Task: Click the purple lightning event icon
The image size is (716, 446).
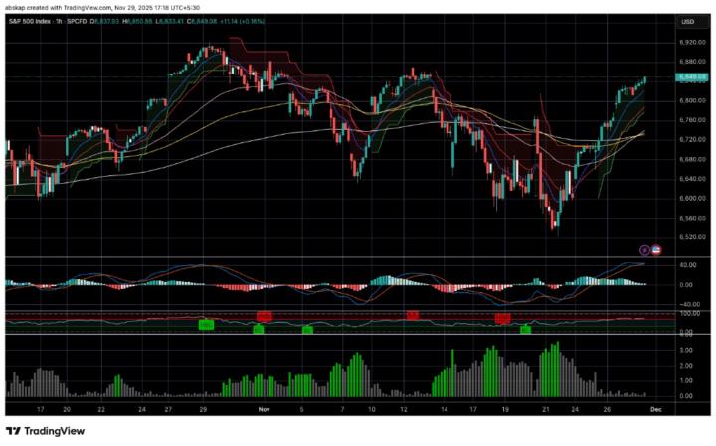Action: click(644, 250)
